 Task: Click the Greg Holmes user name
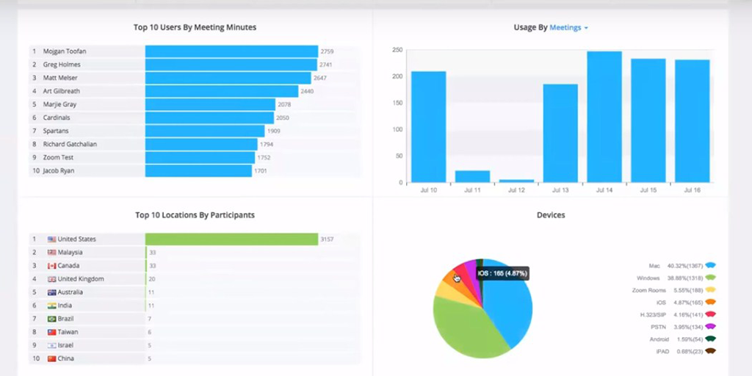pyautogui.click(x=62, y=65)
